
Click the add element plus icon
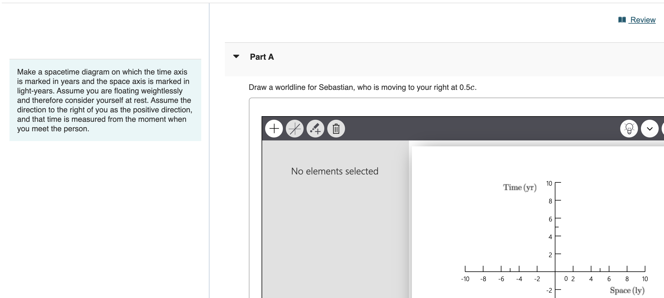pyautogui.click(x=274, y=129)
